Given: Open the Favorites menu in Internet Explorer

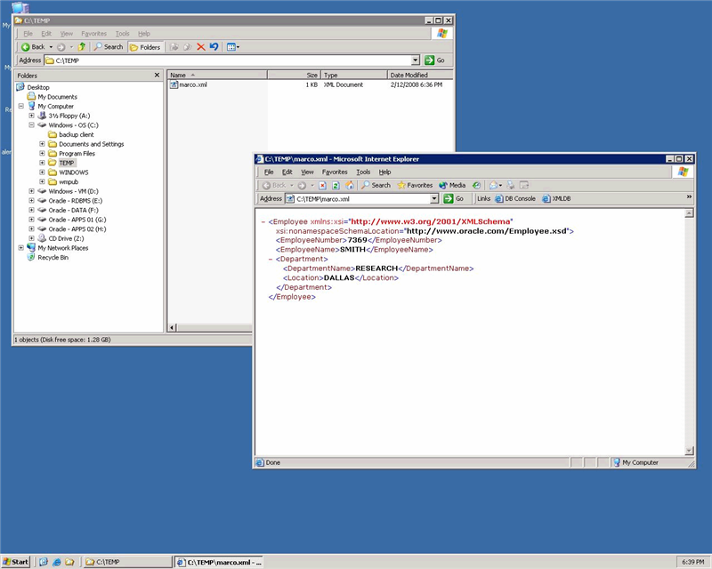Looking at the screenshot, I should [x=335, y=172].
